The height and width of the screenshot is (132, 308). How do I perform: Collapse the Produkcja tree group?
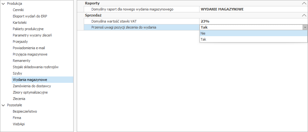coord(3,3)
